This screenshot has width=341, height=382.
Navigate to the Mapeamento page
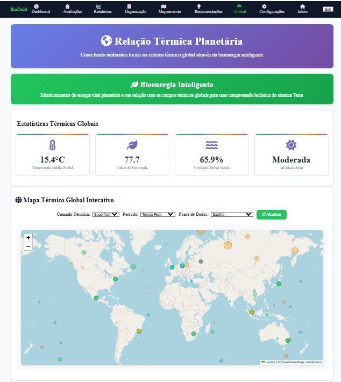pyautogui.click(x=170, y=9)
